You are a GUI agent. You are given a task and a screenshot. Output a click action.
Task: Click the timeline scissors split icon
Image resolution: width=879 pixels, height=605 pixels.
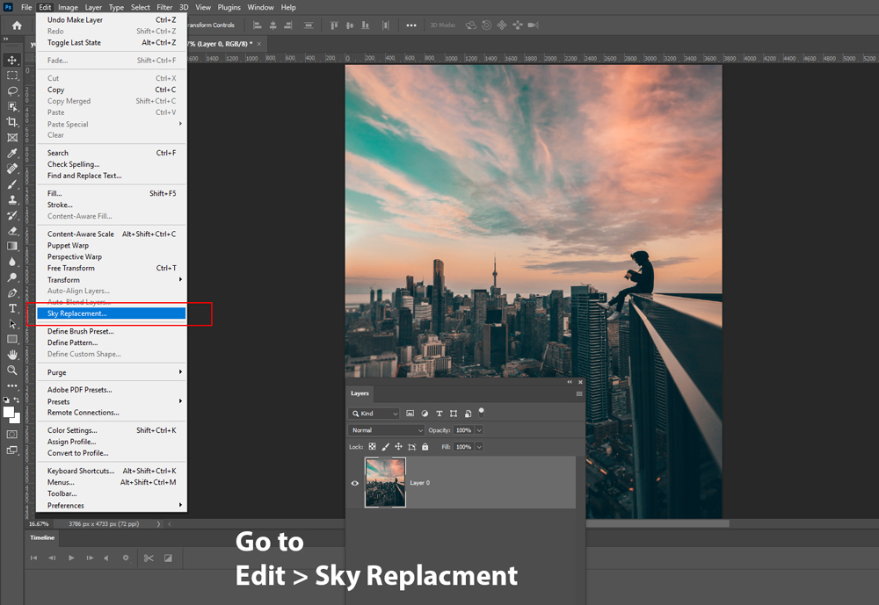[149, 558]
